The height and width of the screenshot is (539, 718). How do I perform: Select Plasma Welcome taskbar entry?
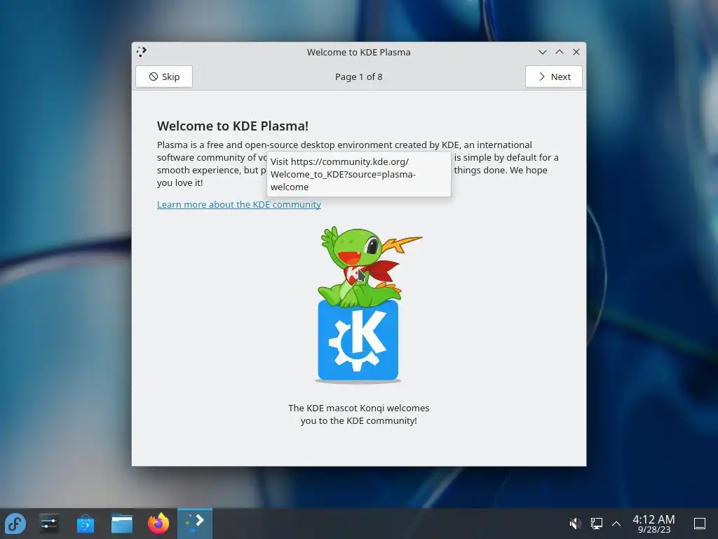point(195,524)
